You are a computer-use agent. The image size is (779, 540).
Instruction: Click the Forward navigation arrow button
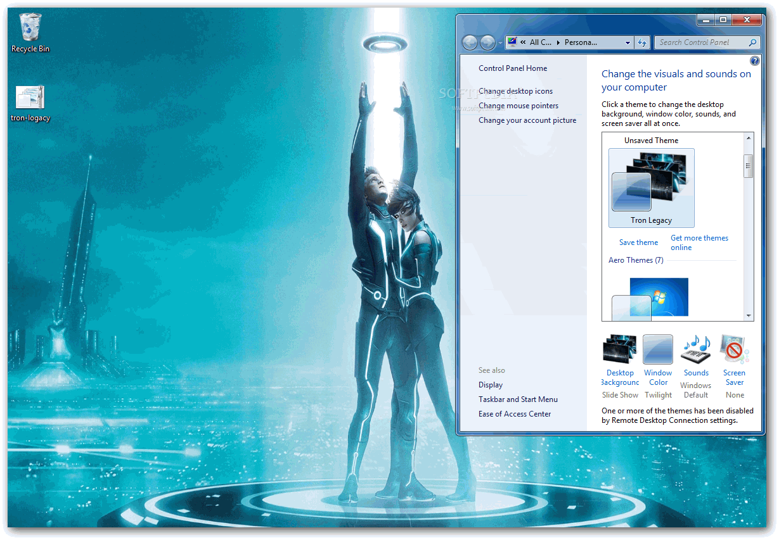point(487,42)
